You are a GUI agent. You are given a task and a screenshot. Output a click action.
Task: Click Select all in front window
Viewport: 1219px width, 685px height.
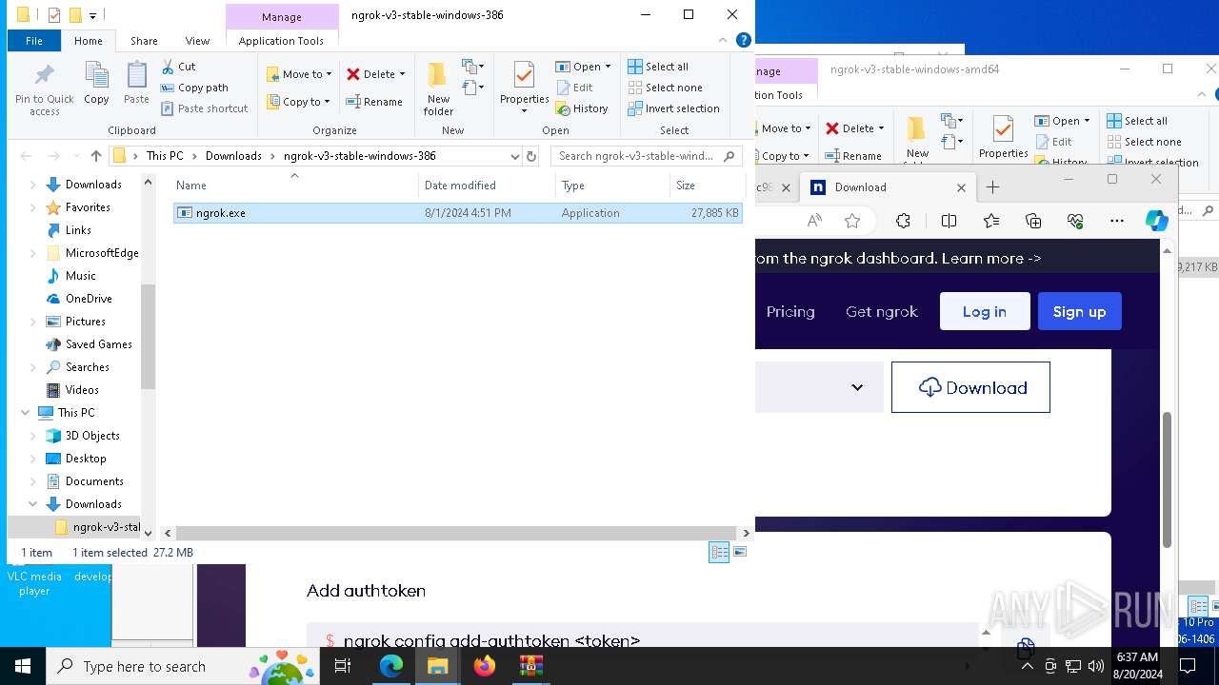click(658, 67)
